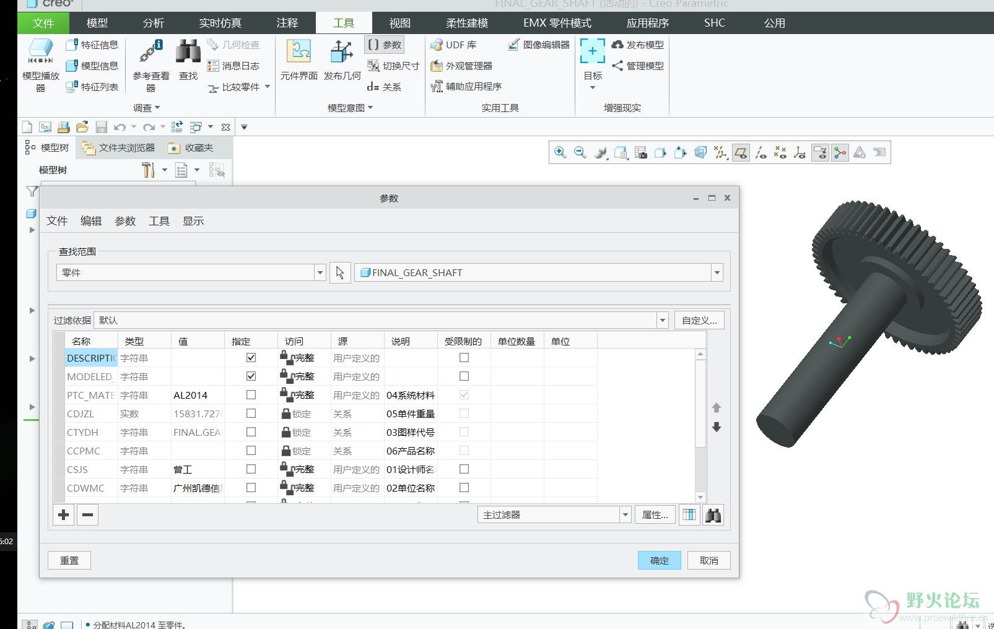Click the 重置 button
The height and width of the screenshot is (629, 994).
pyautogui.click(x=69, y=560)
